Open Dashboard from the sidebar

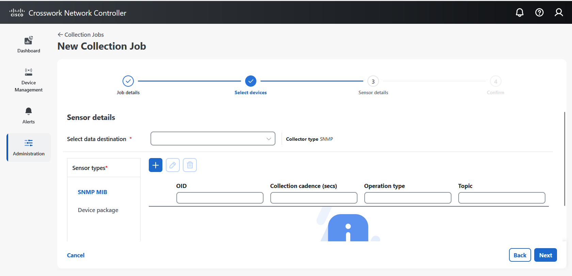(29, 45)
